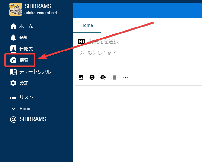The image size is (202, 162).
Task: Select the Home list entry in sidebar
Action: (25, 109)
